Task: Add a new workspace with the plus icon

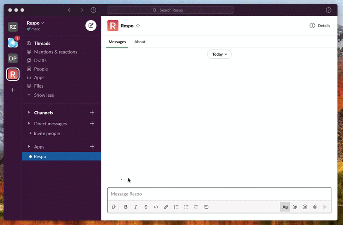Action: 13,90
